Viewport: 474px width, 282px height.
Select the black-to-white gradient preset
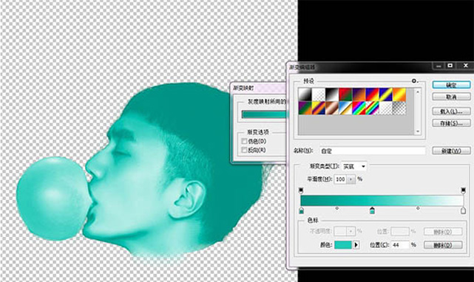[x=332, y=94]
